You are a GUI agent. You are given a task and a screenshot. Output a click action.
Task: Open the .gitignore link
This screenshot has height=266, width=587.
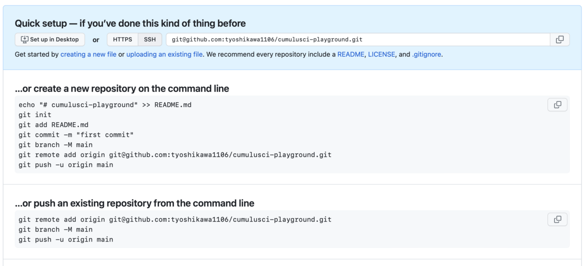427,54
